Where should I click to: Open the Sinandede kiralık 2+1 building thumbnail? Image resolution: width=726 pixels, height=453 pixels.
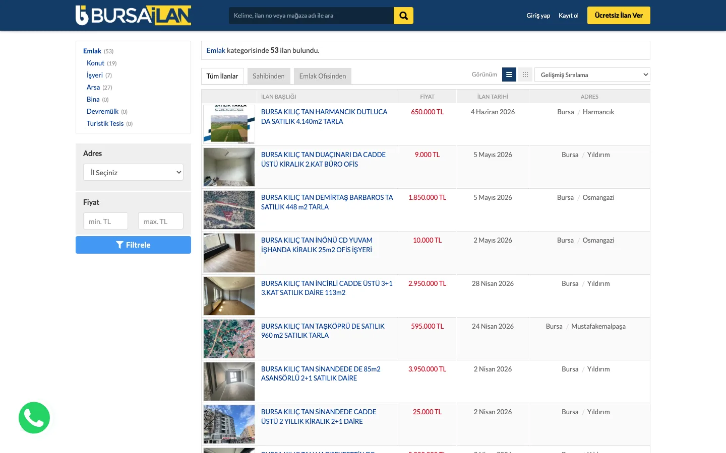(x=229, y=424)
